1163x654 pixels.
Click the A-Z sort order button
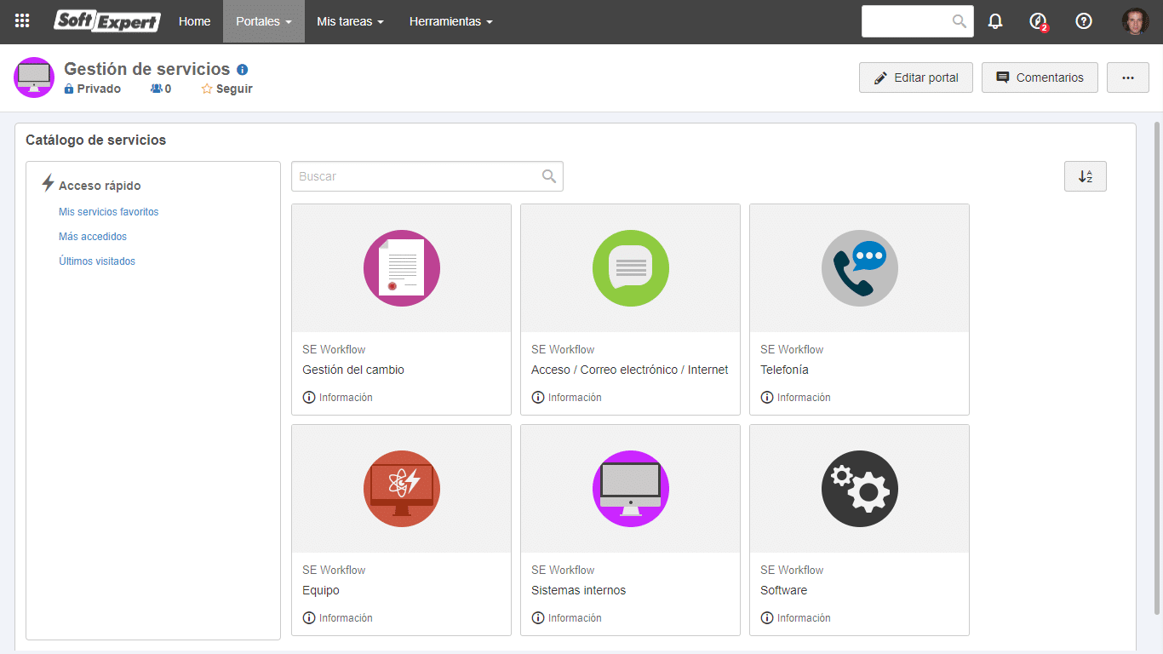(x=1086, y=176)
